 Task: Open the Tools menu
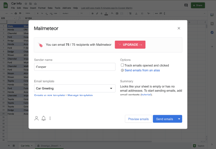pos(57,8)
